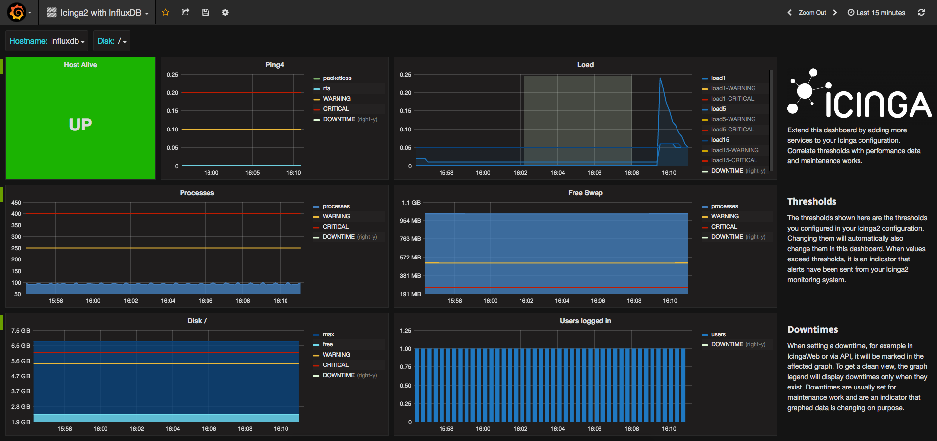Viewport: 937px width, 441px height.
Task: Open the Host Alive panel title menu
Action: click(80, 65)
